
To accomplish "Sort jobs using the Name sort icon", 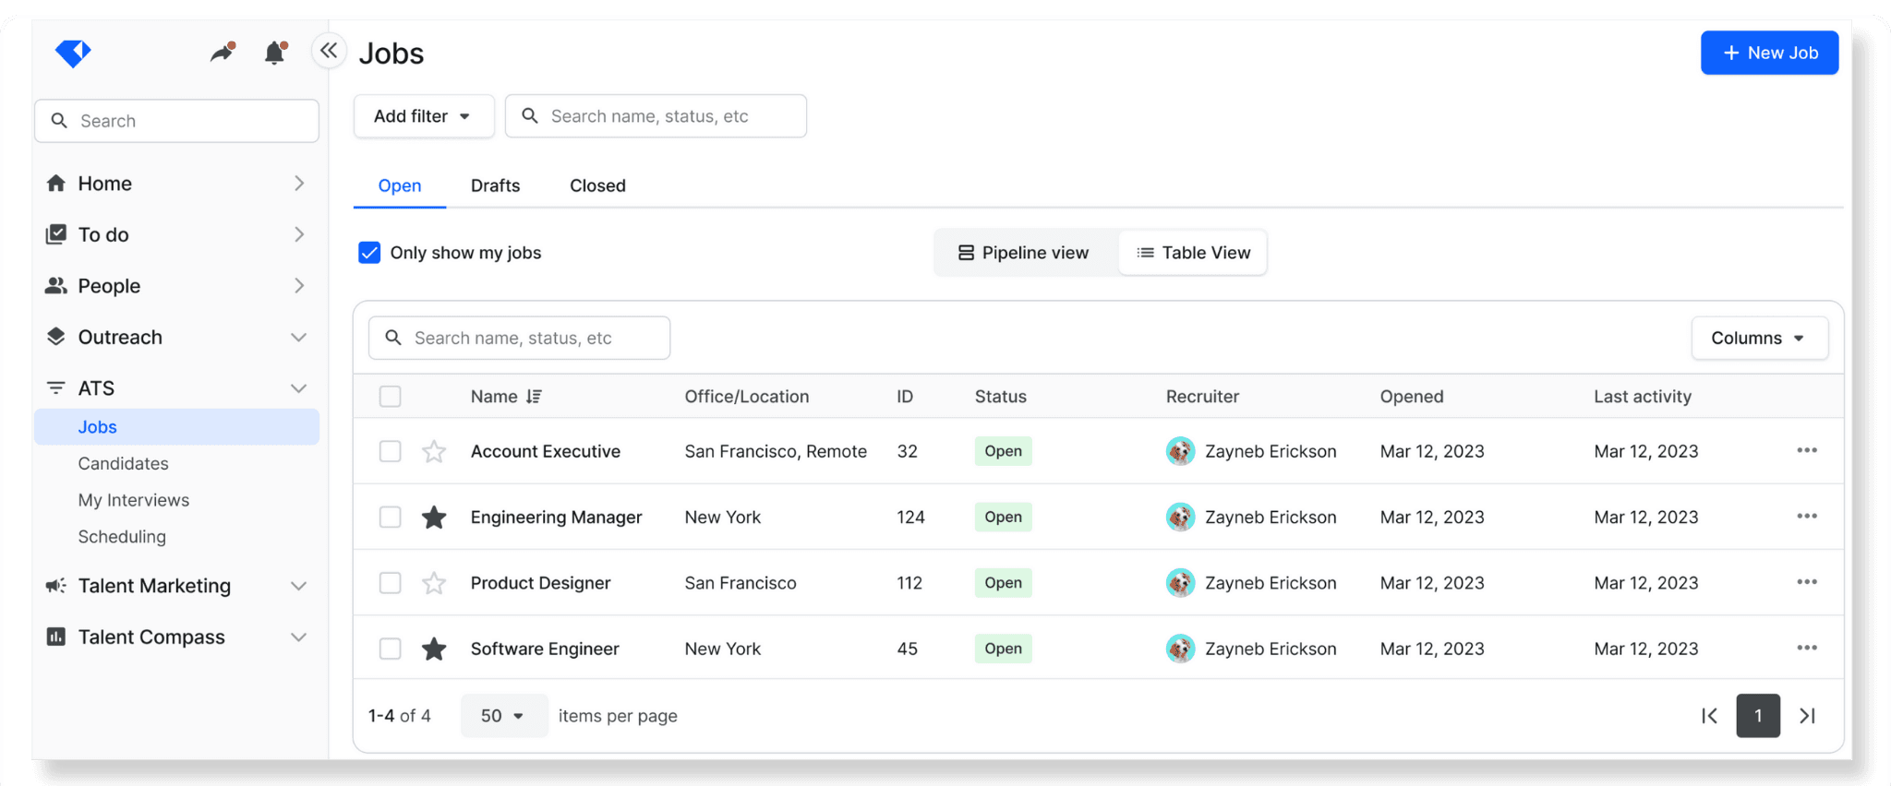I will click(x=534, y=397).
